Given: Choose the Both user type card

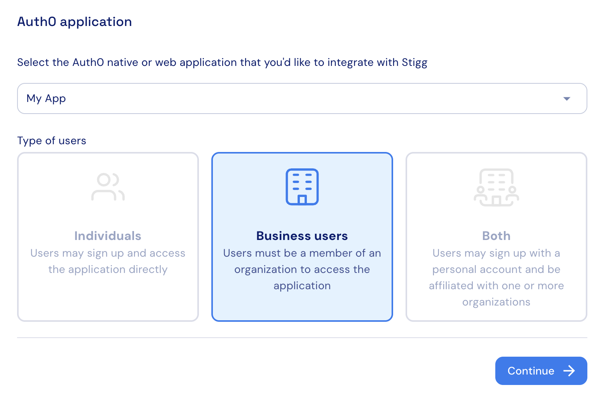Looking at the screenshot, I should pyautogui.click(x=496, y=237).
